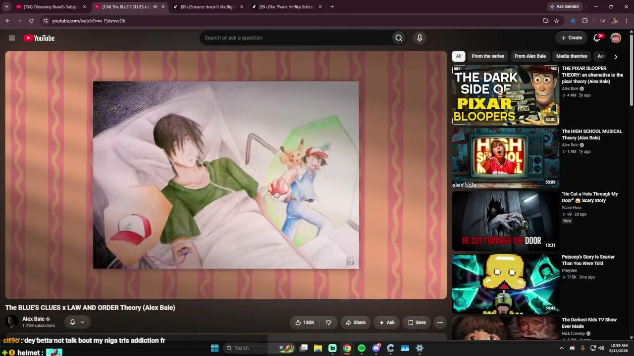Open the account avatar menu on YouTube
This screenshot has height=356, width=634.
click(x=616, y=38)
